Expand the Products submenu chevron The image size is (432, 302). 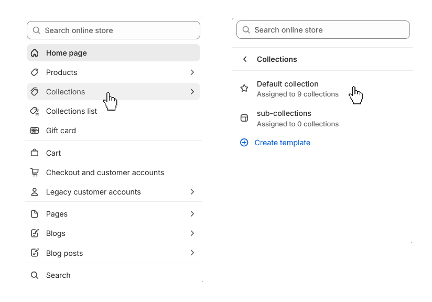pos(192,72)
